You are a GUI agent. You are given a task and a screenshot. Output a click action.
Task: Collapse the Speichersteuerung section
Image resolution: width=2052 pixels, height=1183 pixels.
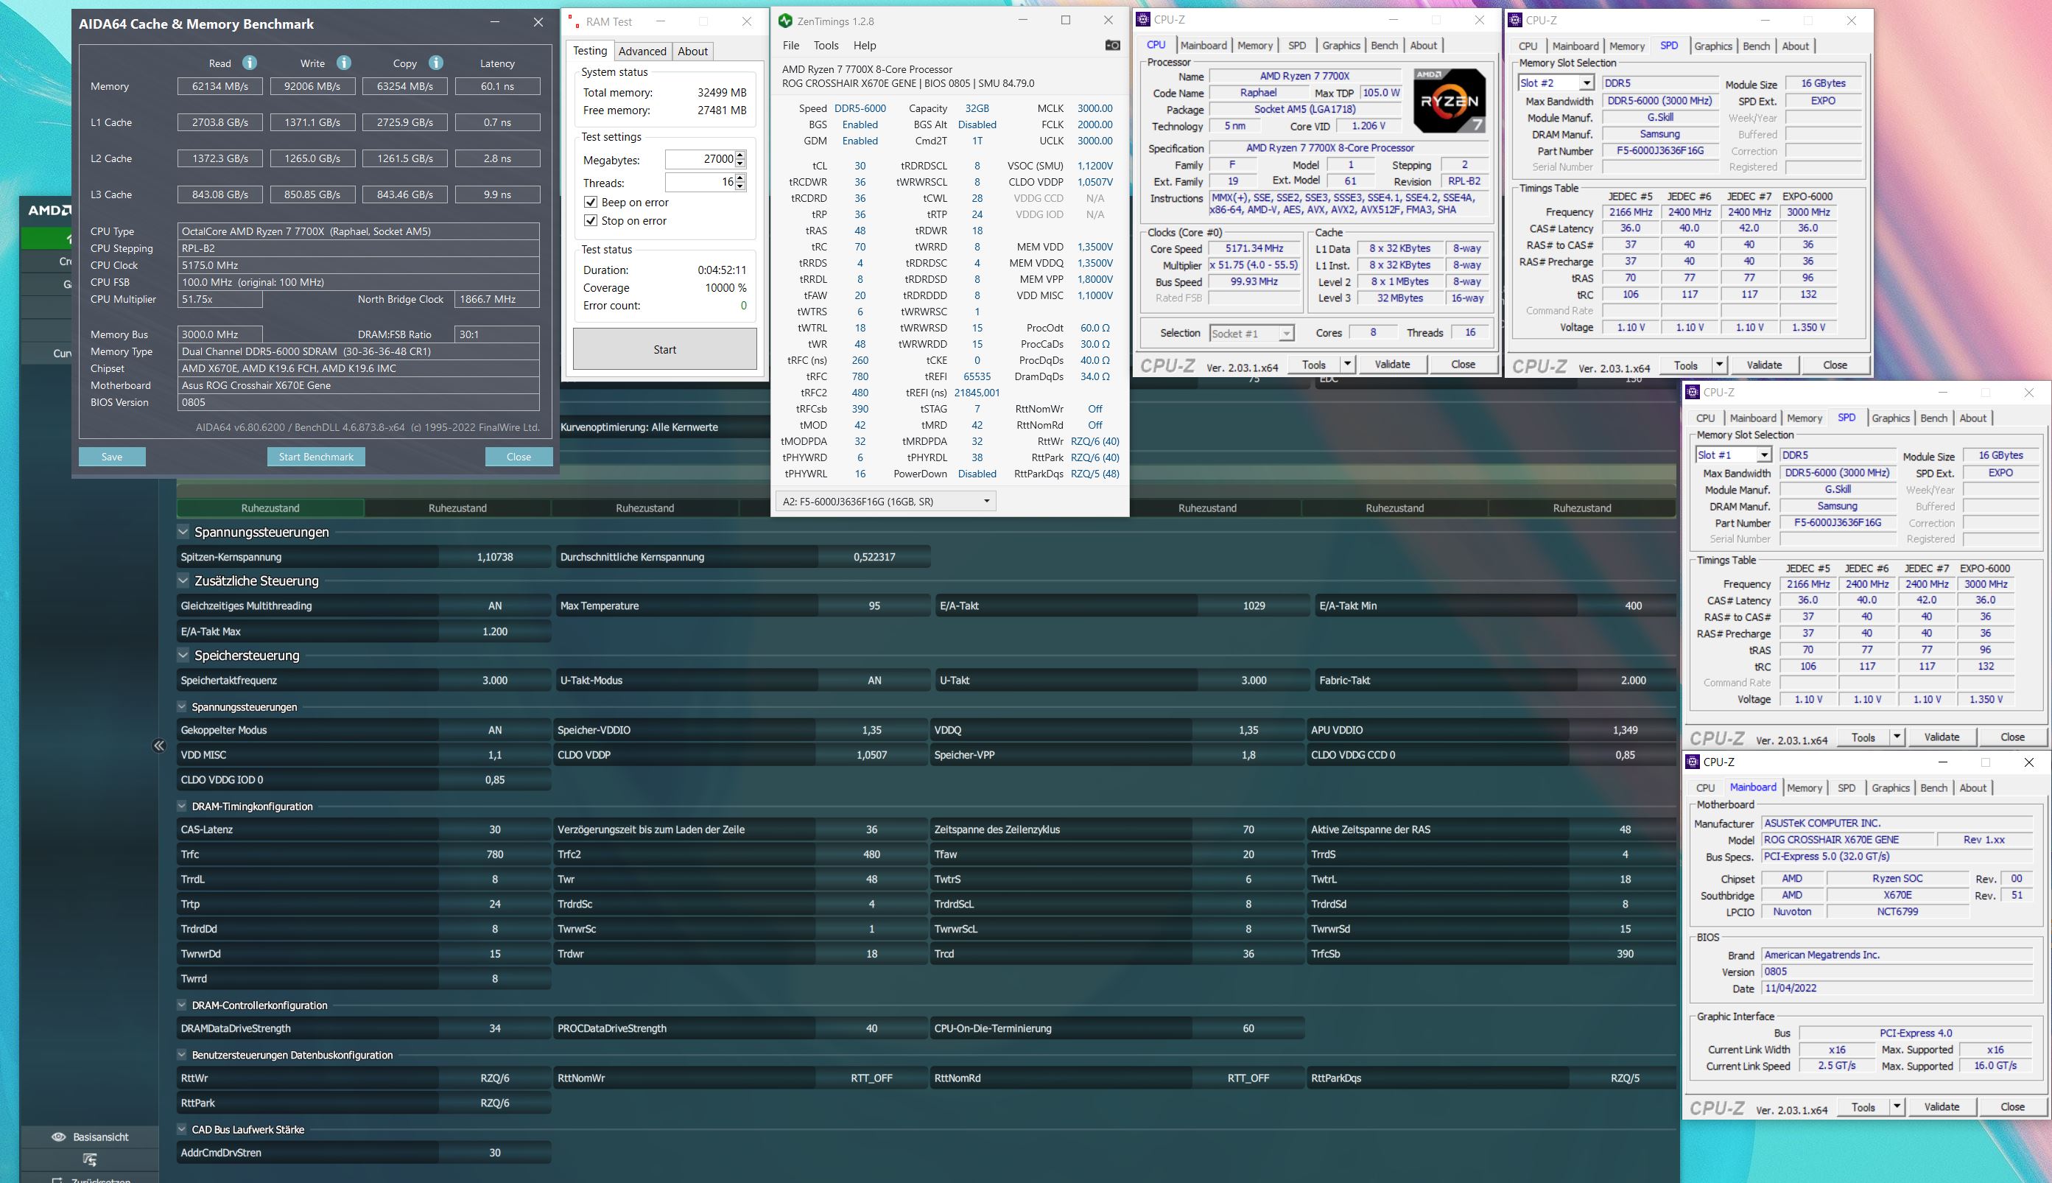[x=183, y=655]
